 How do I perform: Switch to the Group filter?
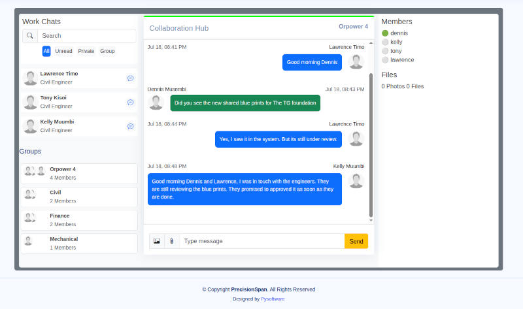tap(107, 51)
